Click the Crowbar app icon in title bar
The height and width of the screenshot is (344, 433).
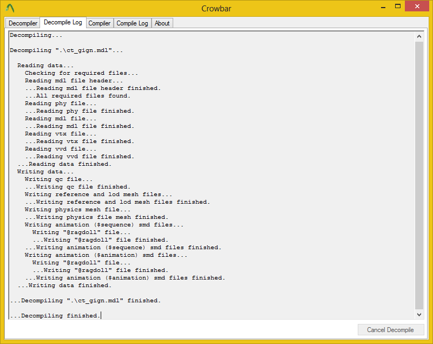[10, 8]
